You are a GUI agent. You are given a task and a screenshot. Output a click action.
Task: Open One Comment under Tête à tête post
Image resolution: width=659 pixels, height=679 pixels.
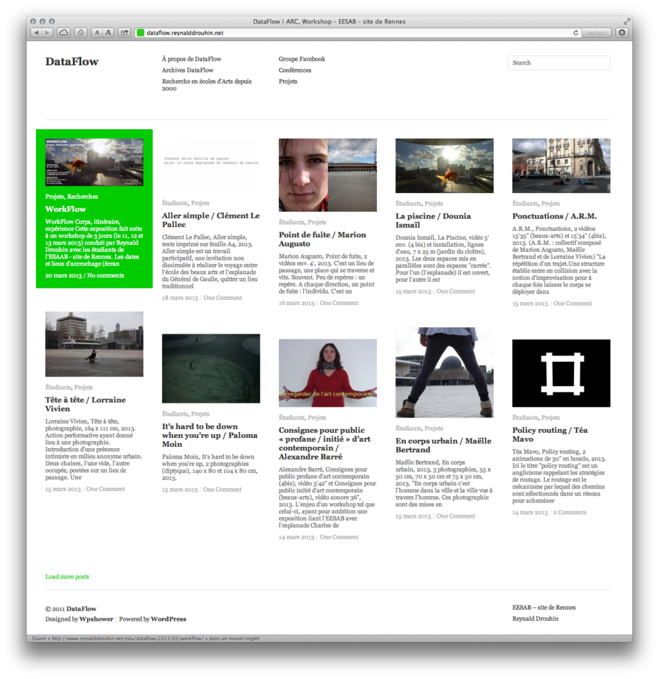[x=105, y=489]
